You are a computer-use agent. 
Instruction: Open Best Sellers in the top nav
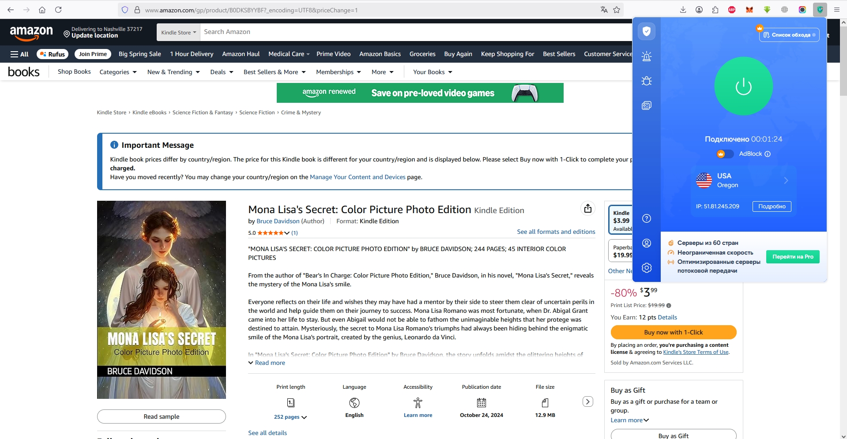pyautogui.click(x=559, y=54)
